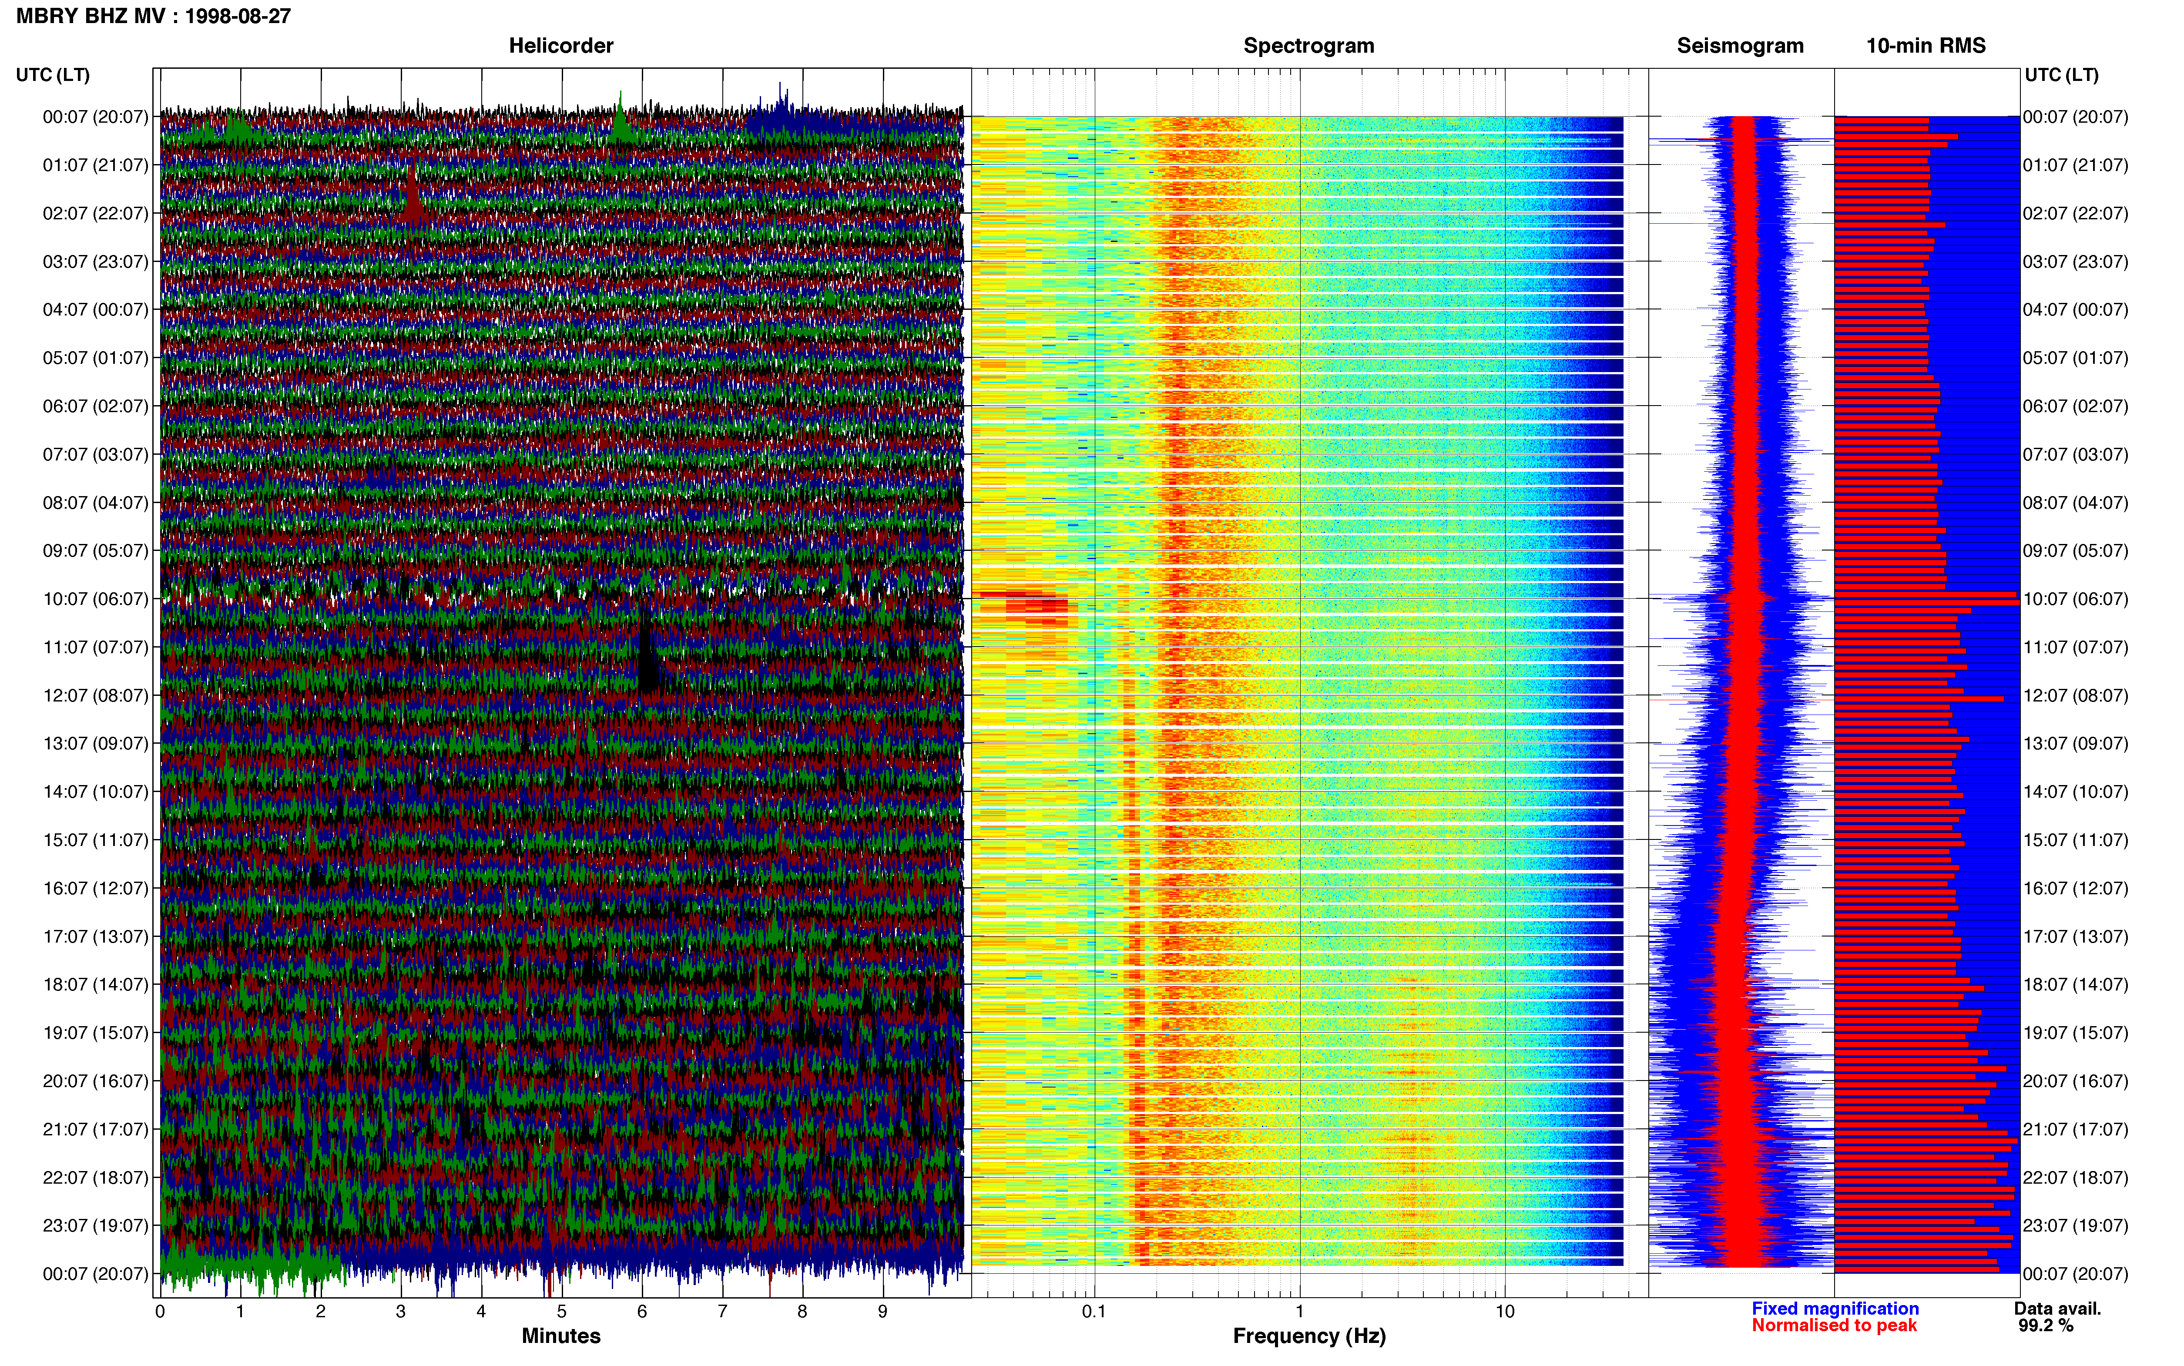Click the left '04:07 (00:07)' time label

click(95, 310)
